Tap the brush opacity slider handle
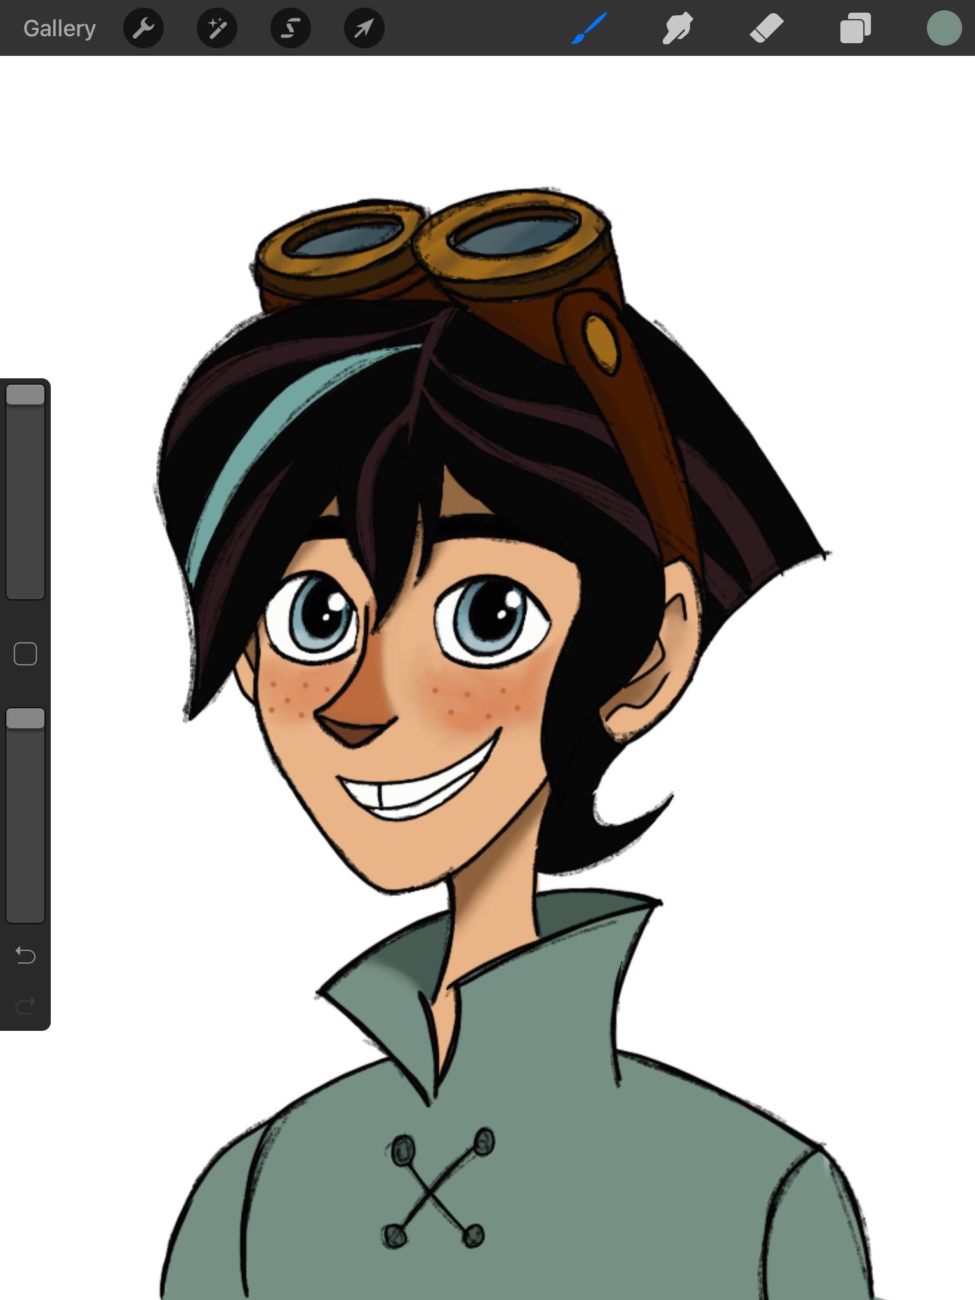 pos(25,719)
